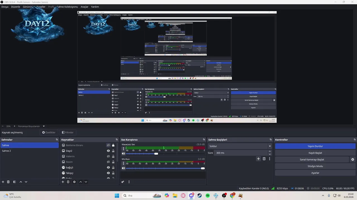Configure virtual camera with gear icon
Viewport: 357px width, 200px height.
click(353, 159)
